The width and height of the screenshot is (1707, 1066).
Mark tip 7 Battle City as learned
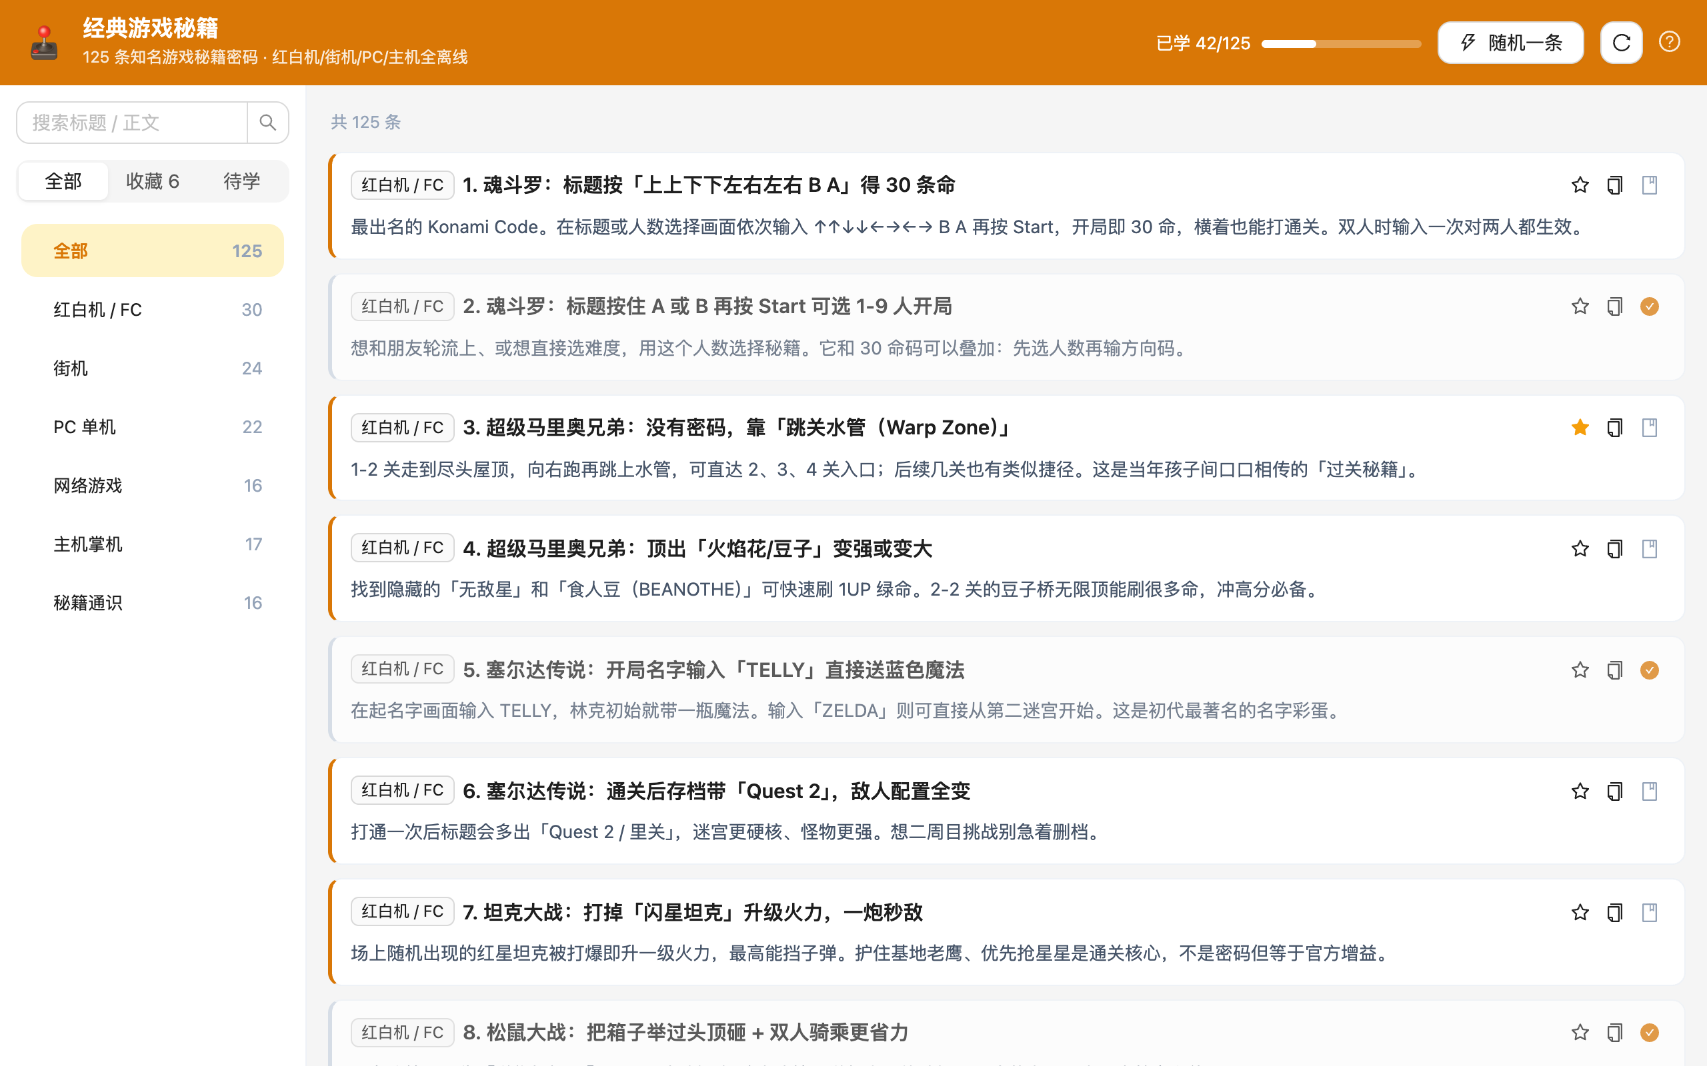tap(1649, 913)
